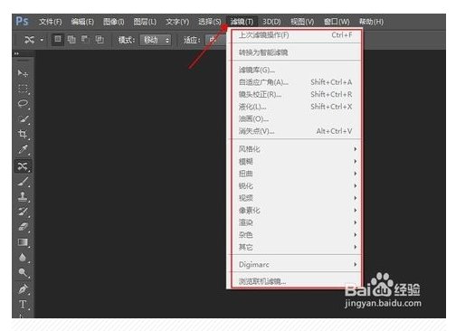The width and height of the screenshot is (456, 331).
Task: Expand the 像素化 submenu
Action: click(296, 210)
